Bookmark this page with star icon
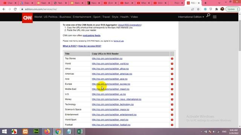Screen dimensions: 241x135 tap(198, 9)
